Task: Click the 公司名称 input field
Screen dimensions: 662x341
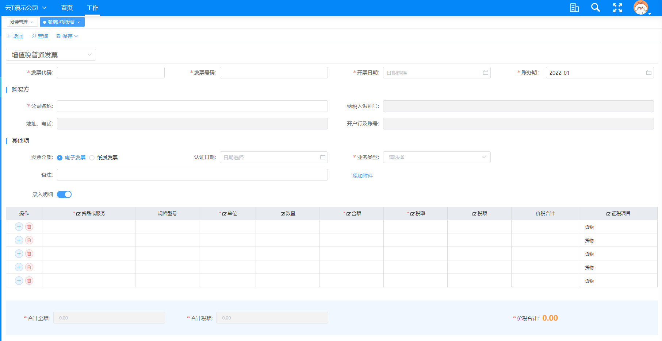Action: point(192,106)
